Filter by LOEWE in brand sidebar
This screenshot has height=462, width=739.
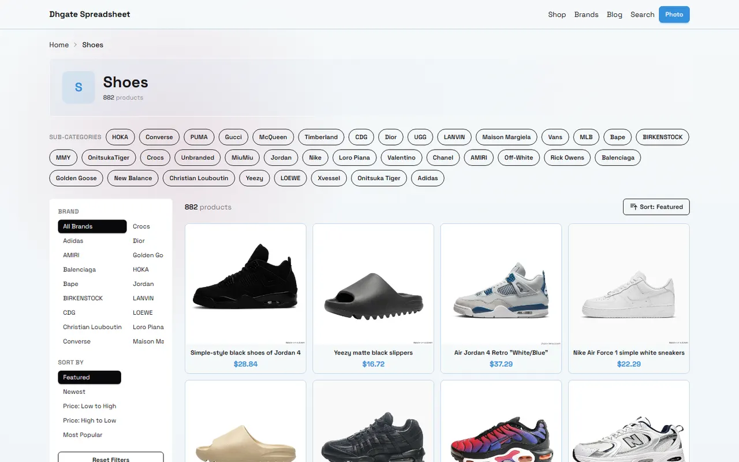point(146,312)
